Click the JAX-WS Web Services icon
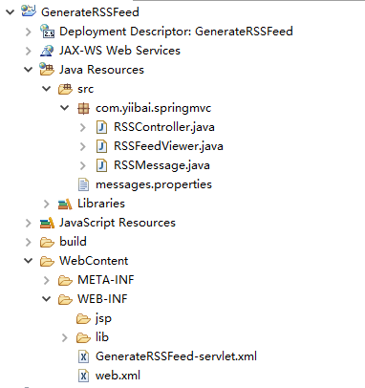365x388 pixels. 47,51
